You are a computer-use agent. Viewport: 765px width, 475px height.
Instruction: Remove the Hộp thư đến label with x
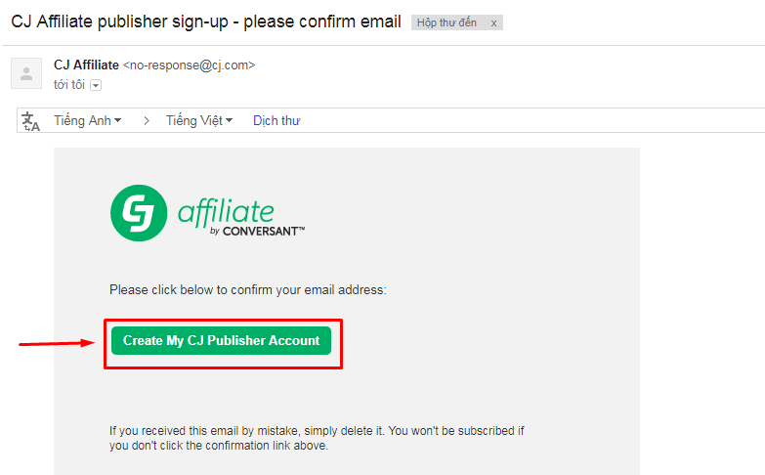(494, 22)
